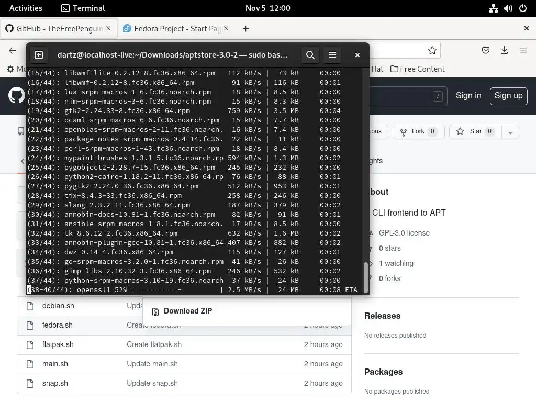Close Firefox window X at right
This screenshot has height=402, width=536.
point(527,28)
